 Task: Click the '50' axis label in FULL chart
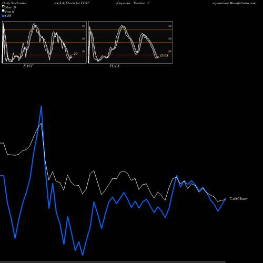click(170, 38)
